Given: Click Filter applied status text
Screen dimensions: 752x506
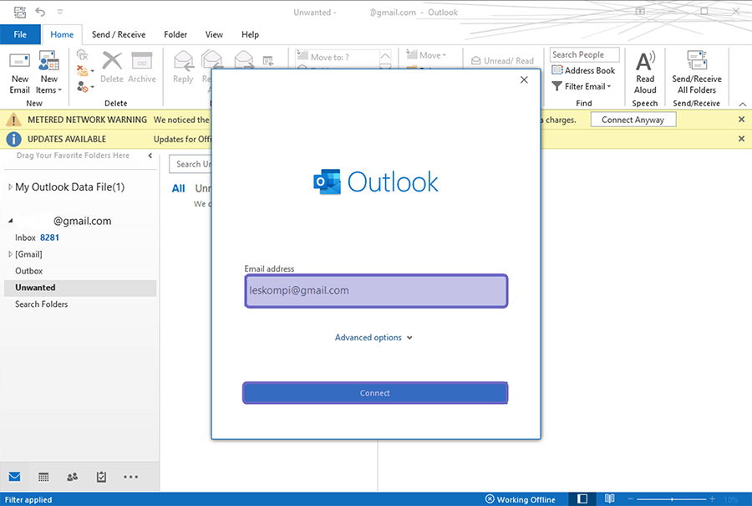Looking at the screenshot, I should 28,500.
